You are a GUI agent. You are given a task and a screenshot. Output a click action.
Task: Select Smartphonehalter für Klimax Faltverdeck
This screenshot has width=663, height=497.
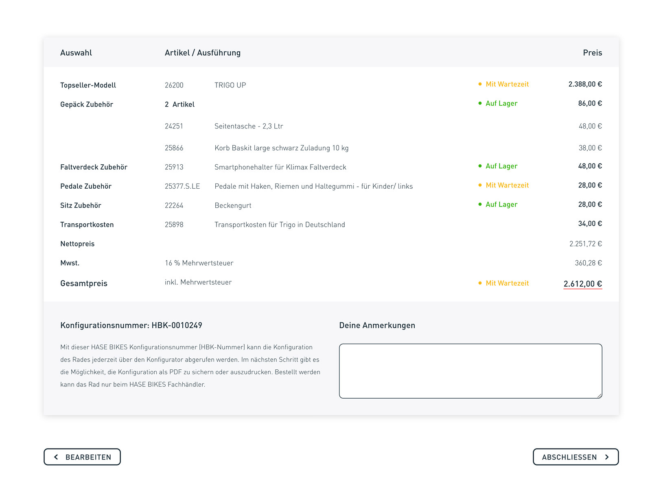pyautogui.click(x=280, y=167)
